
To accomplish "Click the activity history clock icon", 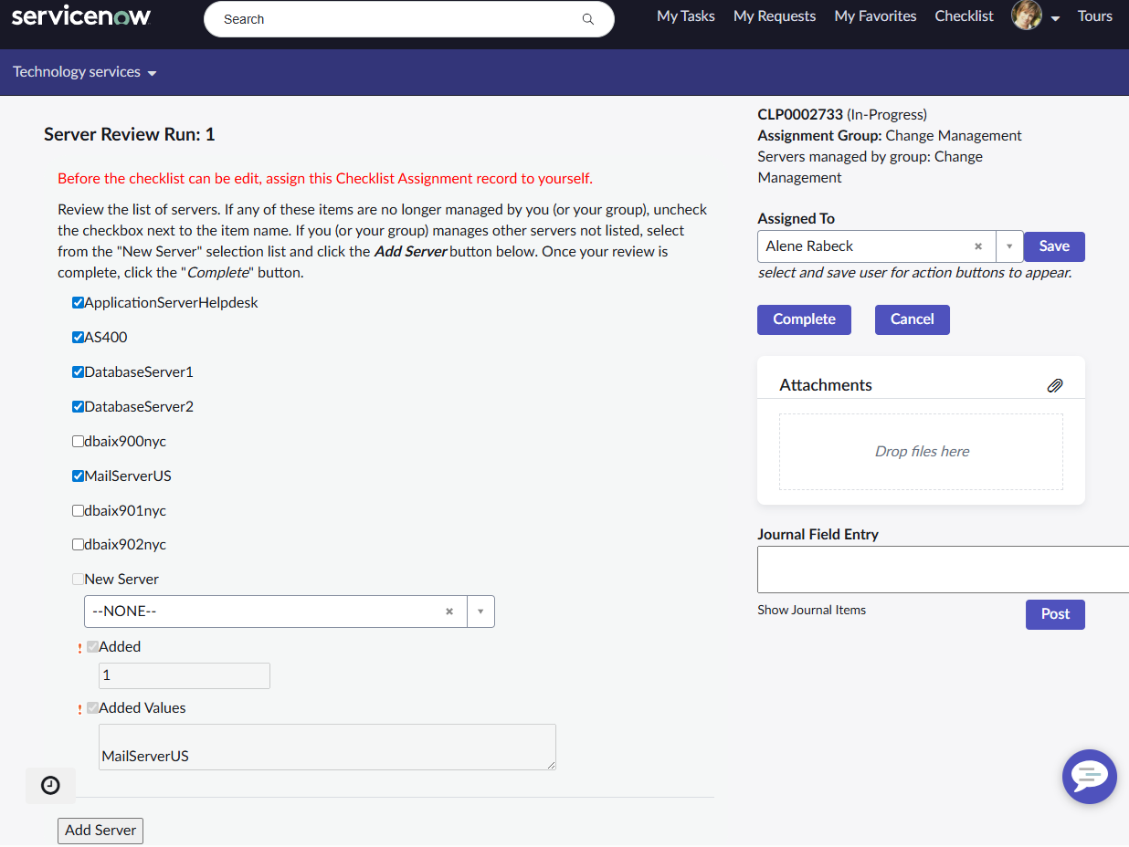I will pos(50,785).
